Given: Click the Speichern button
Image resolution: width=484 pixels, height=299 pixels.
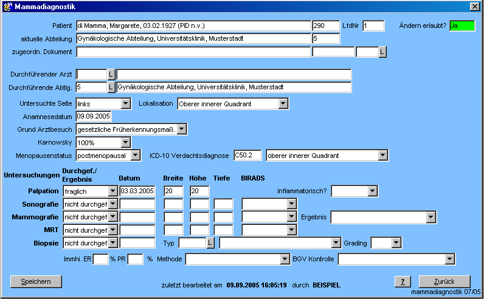Looking at the screenshot, I should tap(36, 281).
